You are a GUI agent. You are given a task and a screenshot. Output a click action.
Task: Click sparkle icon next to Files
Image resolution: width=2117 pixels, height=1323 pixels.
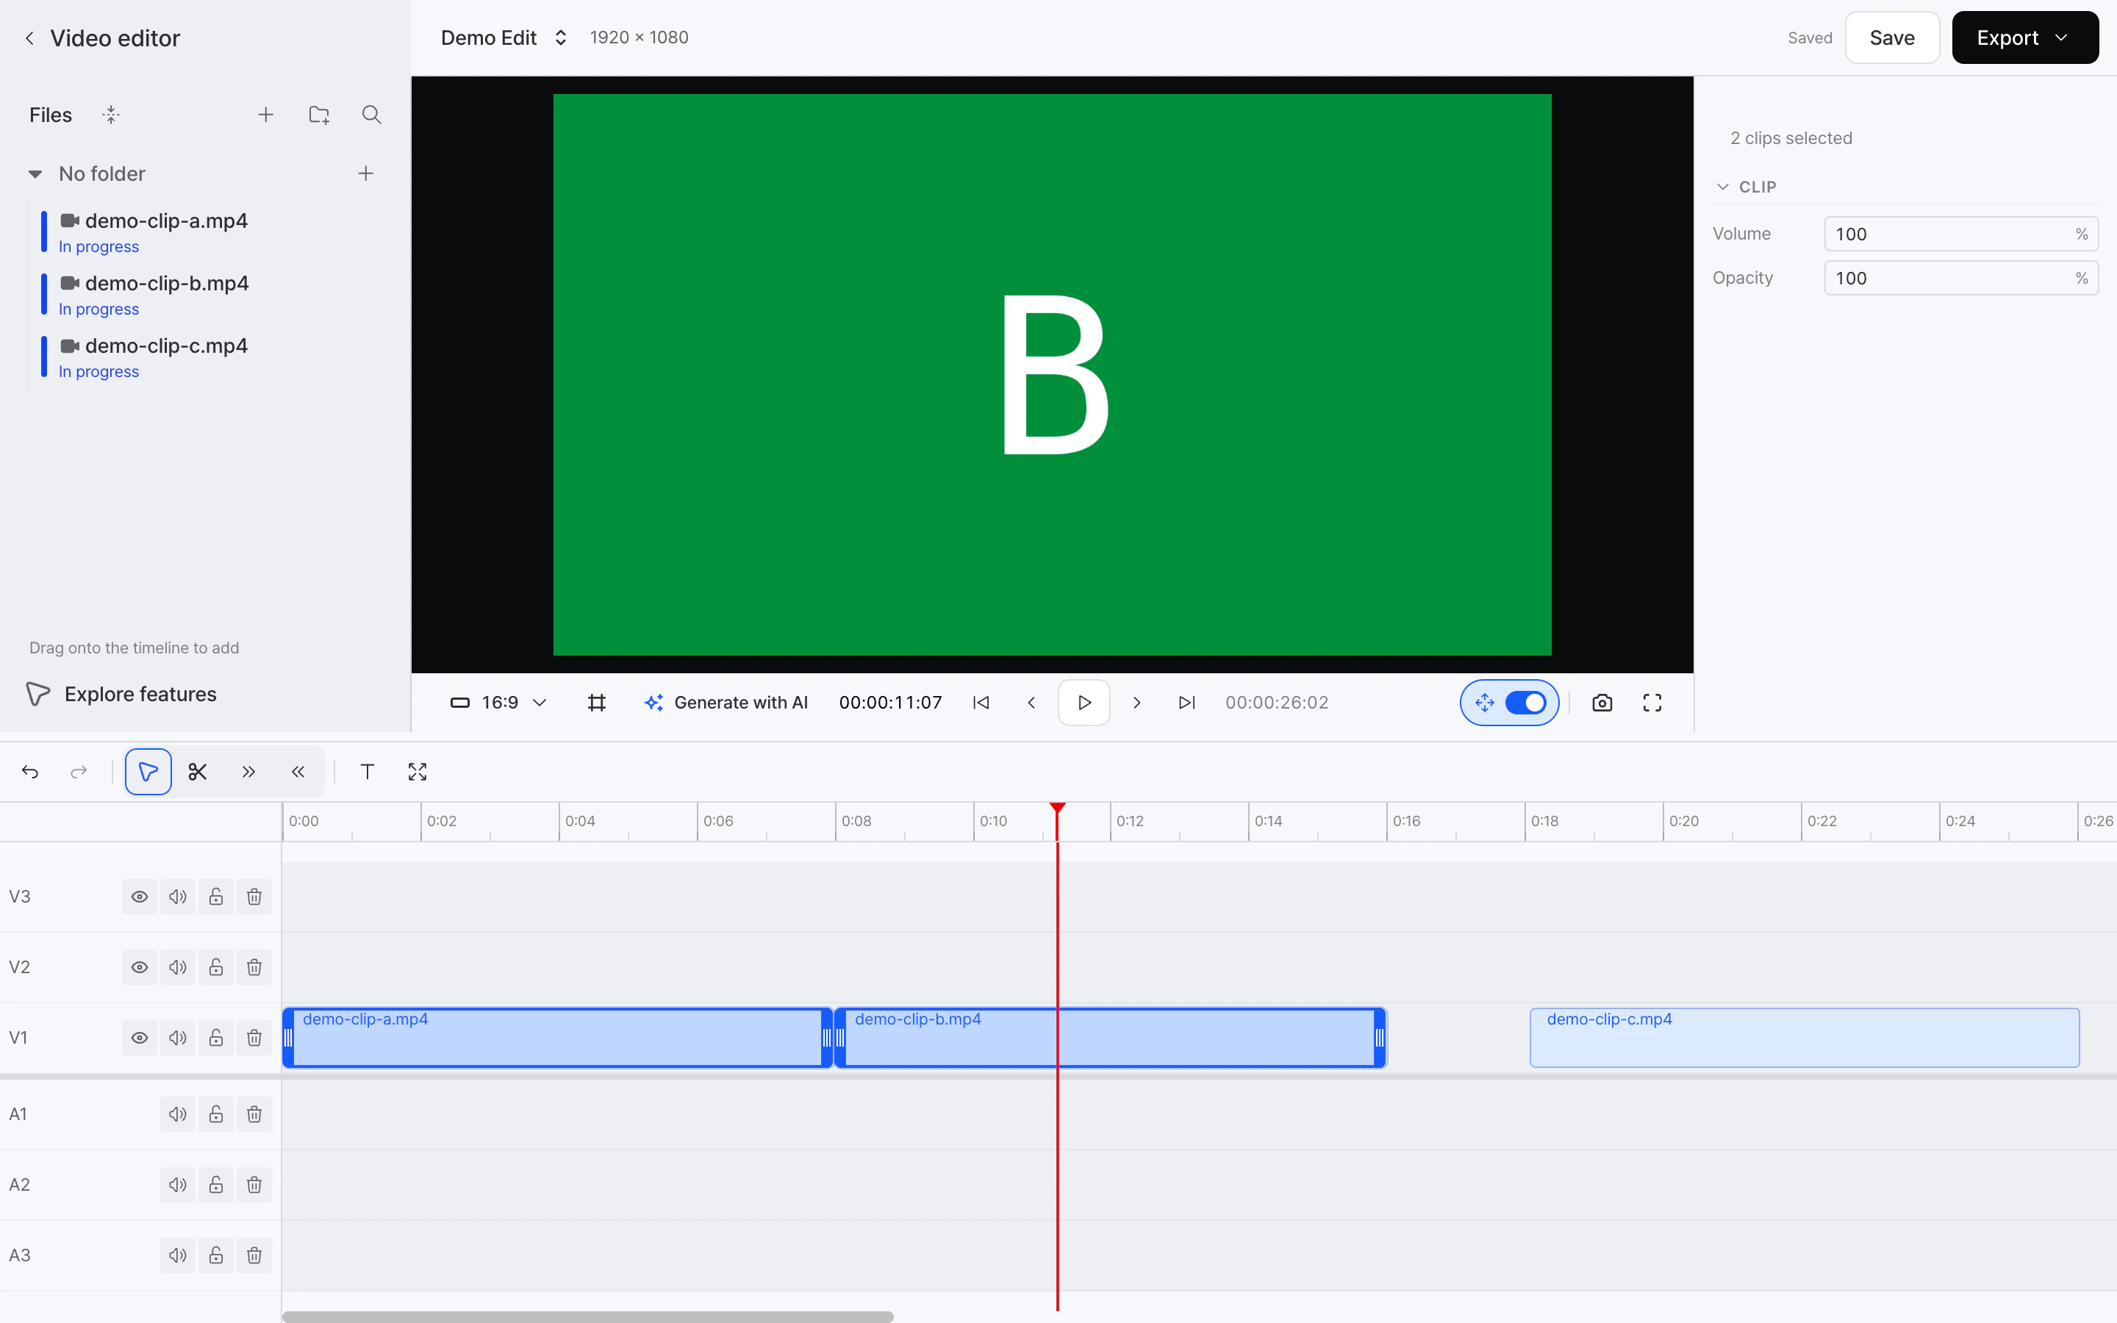[x=111, y=115]
